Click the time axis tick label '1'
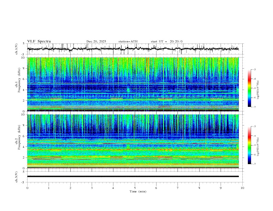273x211 pixels. [49, 188]
